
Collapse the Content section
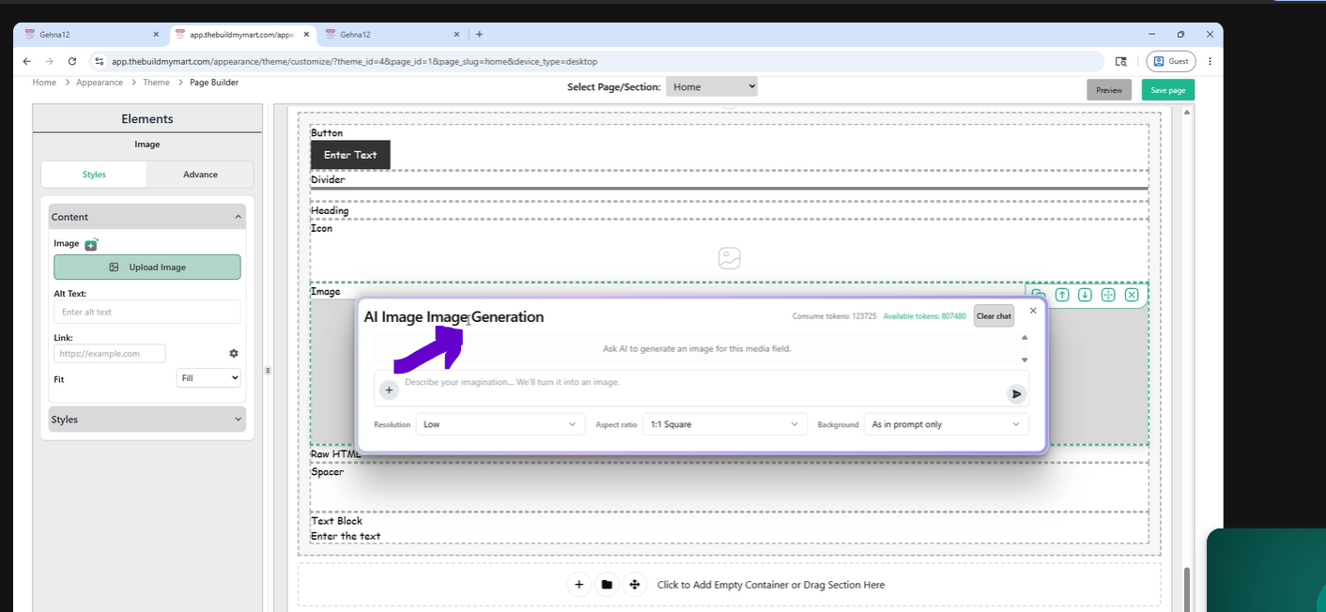coord(147,217)
